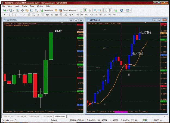Switch to M15 timeframe

pos(87,15)
